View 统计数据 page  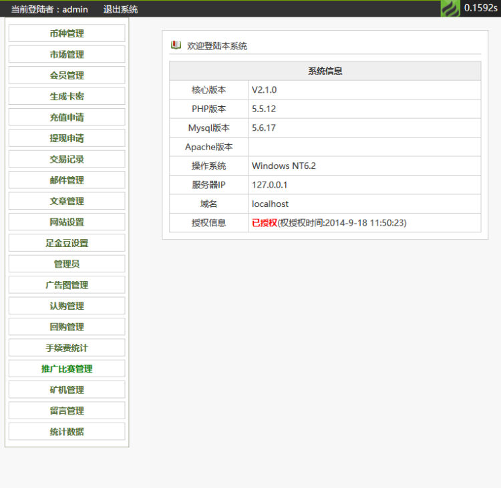click(x=67, y=432)
